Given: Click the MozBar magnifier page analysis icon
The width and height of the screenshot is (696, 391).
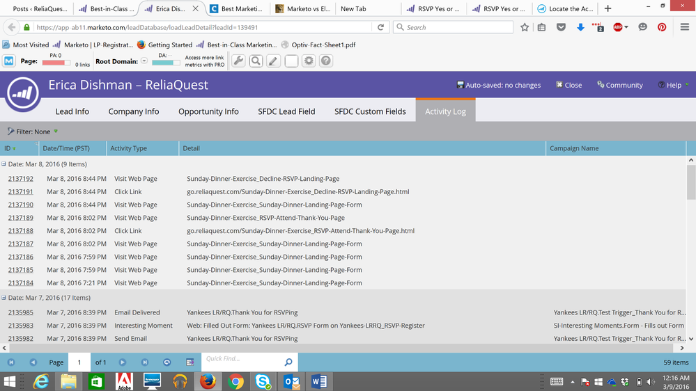Looking at the screenshot, I should click(x=256, y=61).
